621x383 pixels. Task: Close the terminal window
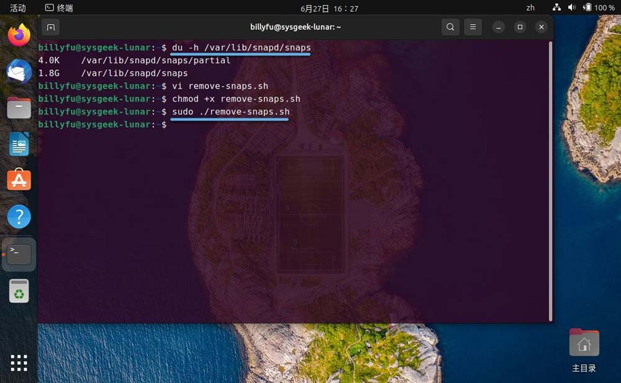[x=542, y=27]
